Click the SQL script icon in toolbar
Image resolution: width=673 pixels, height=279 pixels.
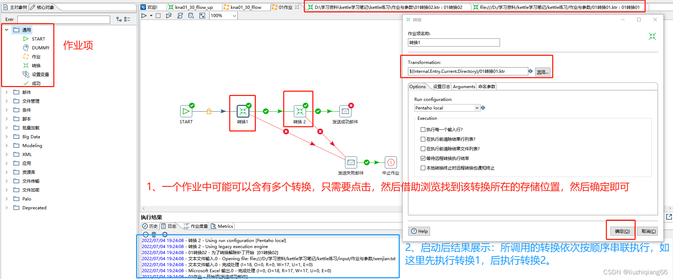point(180,16)
